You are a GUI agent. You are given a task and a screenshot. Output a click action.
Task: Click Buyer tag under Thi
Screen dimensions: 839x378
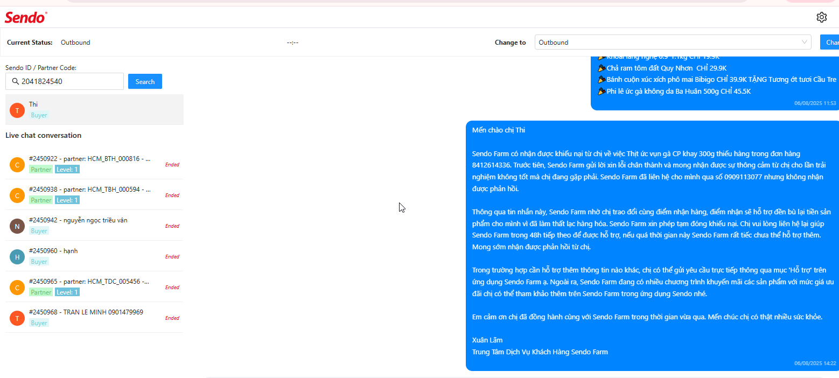point(39,115)
